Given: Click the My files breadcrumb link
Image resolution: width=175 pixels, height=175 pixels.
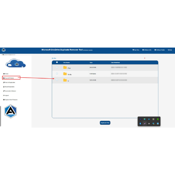Looking at the screenshot, I should (x=54, y=58).
